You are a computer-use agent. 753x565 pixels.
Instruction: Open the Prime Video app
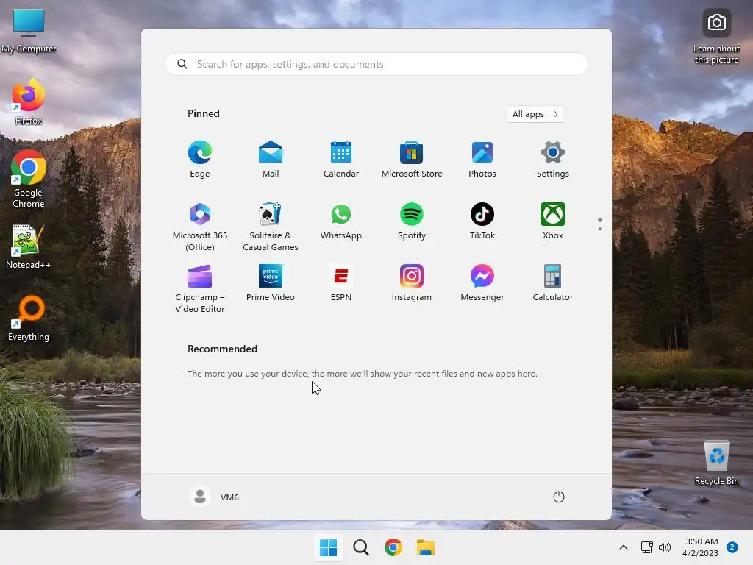(271, 283)
